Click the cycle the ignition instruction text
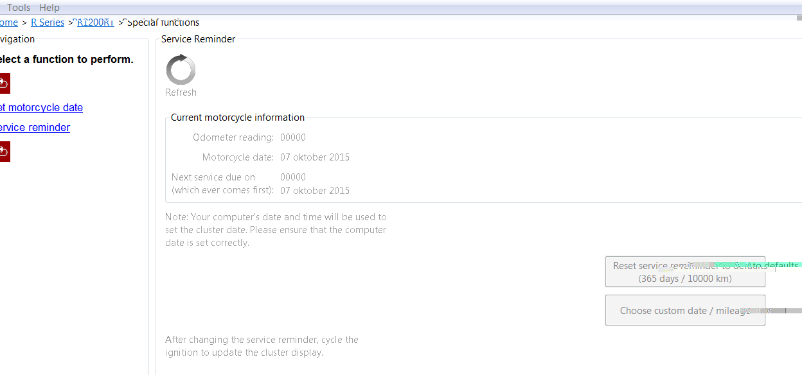 [x=262, y=346]
